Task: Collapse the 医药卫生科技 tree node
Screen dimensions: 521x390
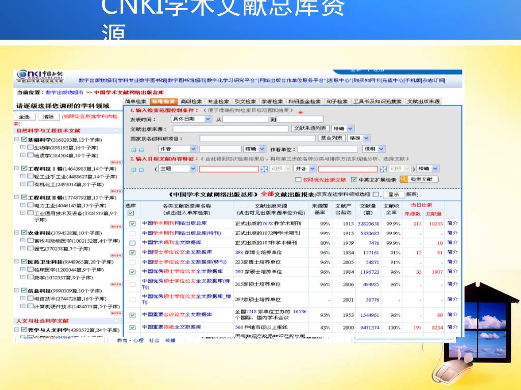Action: click(16, 262)
